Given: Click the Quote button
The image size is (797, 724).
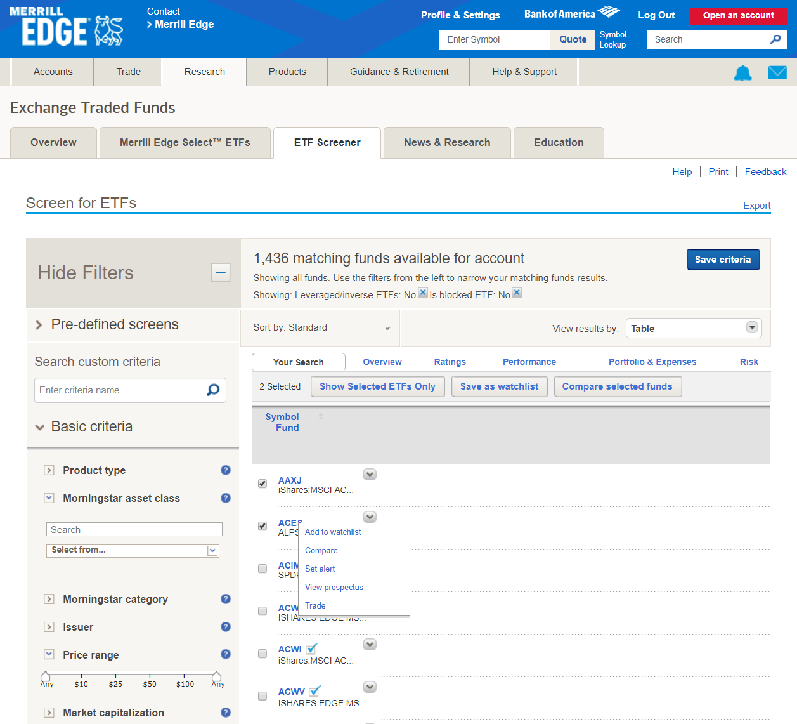Looking at the screenshot, I should pos(573,39).
